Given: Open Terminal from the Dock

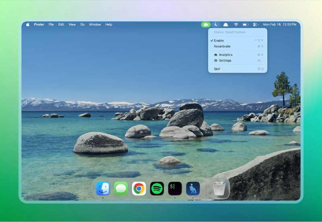Looking at the screenshot, I should tap(175, 189).
